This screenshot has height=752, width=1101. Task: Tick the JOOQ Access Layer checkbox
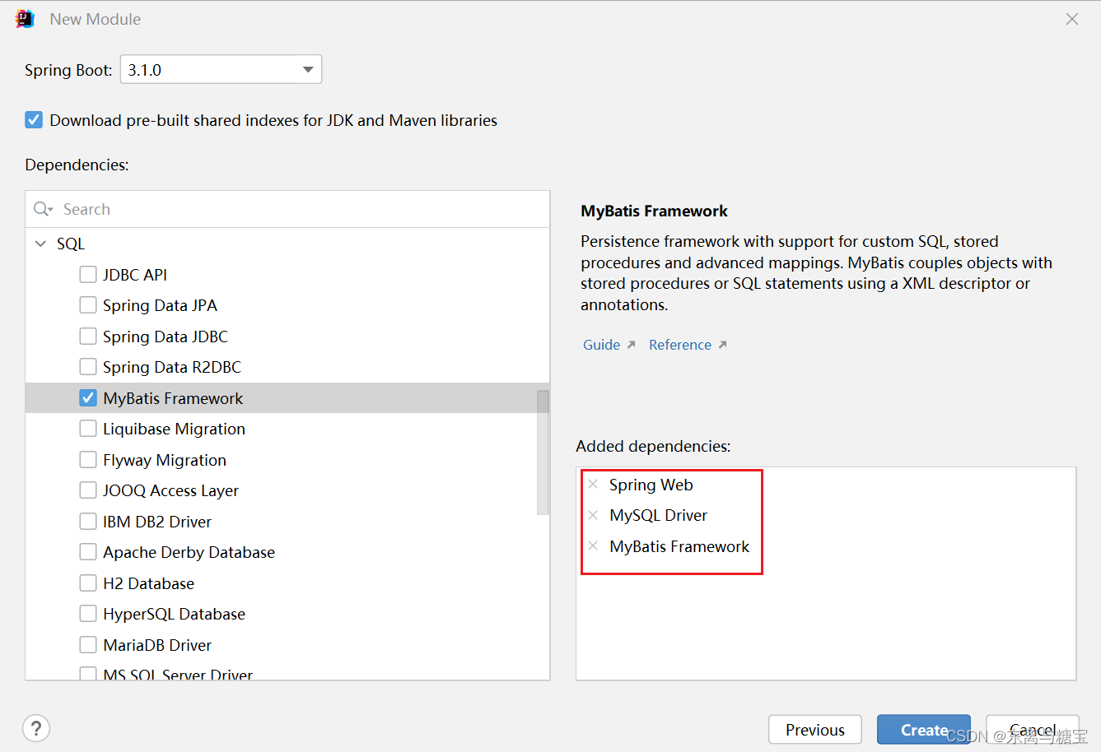click(x=88, y=490)
